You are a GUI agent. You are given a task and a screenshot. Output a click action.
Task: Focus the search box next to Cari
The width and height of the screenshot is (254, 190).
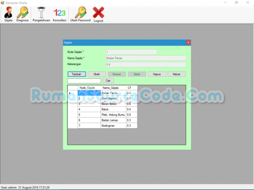(84, 81)
